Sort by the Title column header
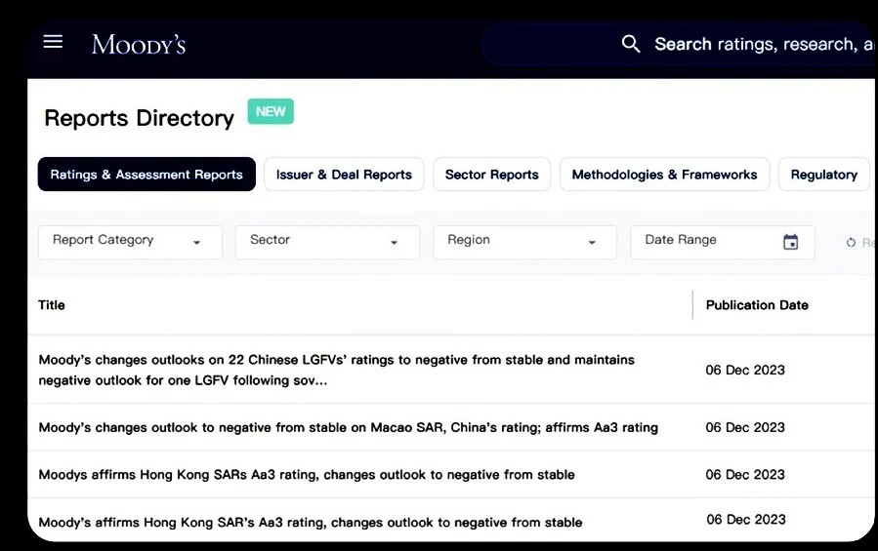The height and width of the screenshot is (551, 878). [52, 305]
